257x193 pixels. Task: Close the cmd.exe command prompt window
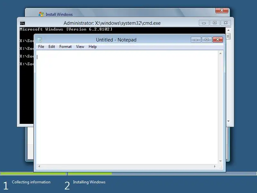[x=226, y=23]
